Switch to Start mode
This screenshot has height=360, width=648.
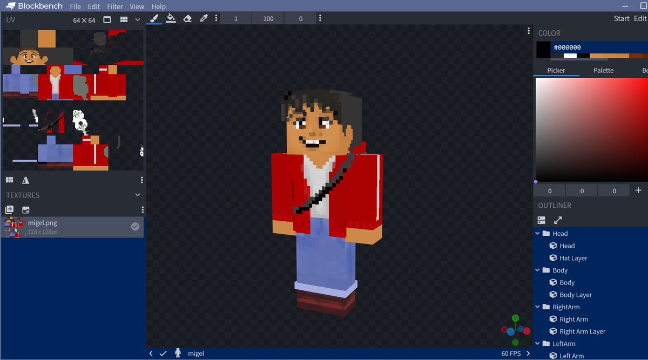[622, 18]
